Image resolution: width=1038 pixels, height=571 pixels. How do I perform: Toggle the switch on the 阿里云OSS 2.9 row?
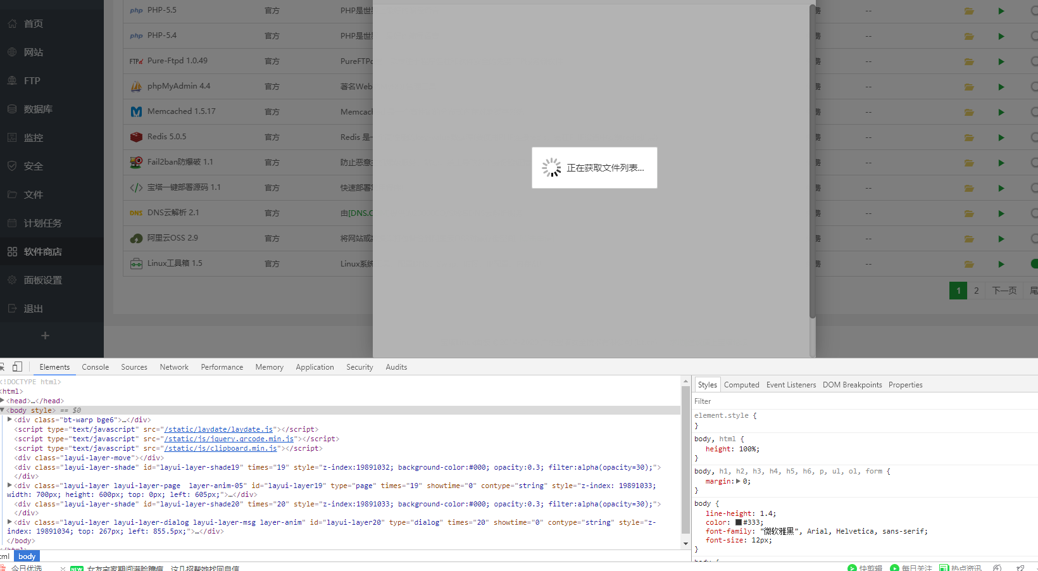pos(1034,239)
